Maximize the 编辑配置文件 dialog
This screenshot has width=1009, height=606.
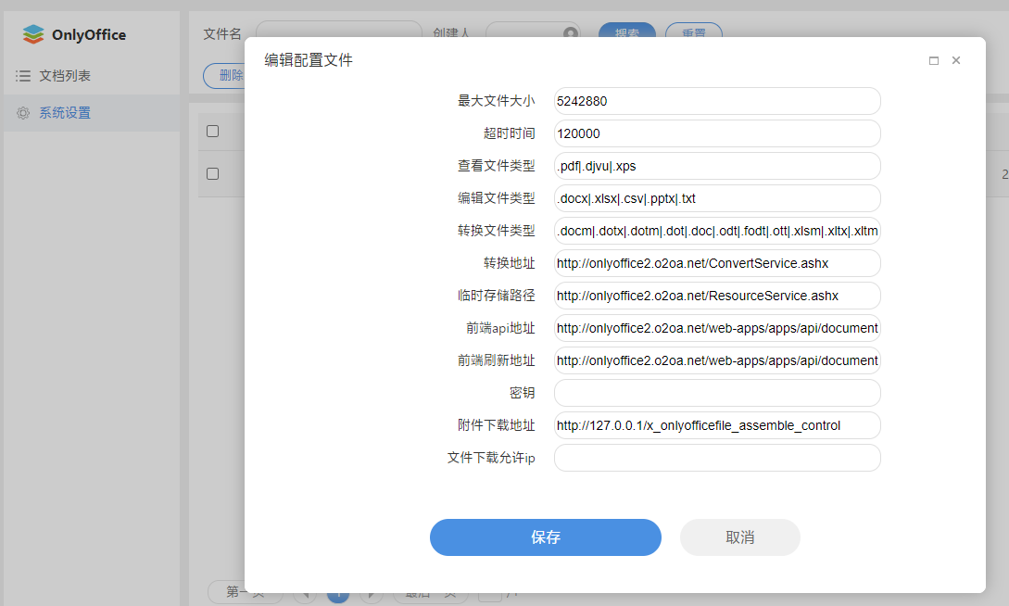pos(934,60)
